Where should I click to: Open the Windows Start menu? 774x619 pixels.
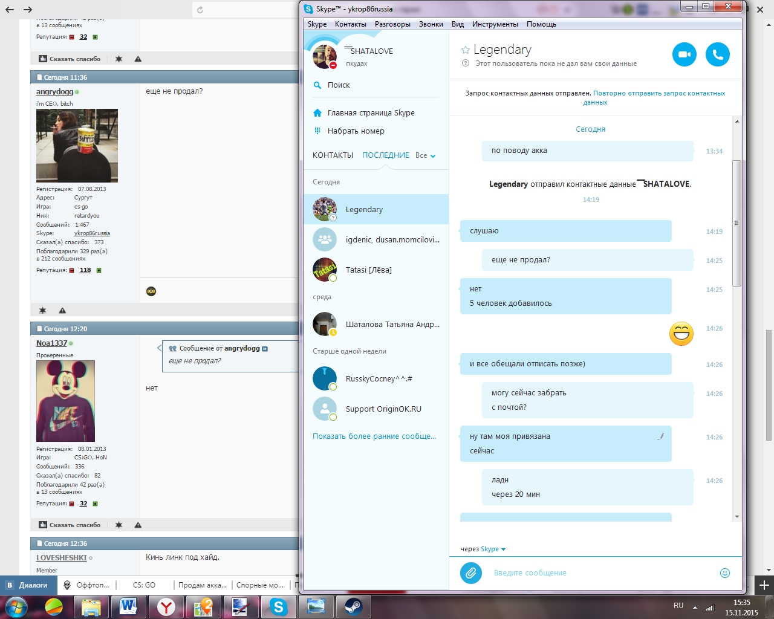click(15, 606)
